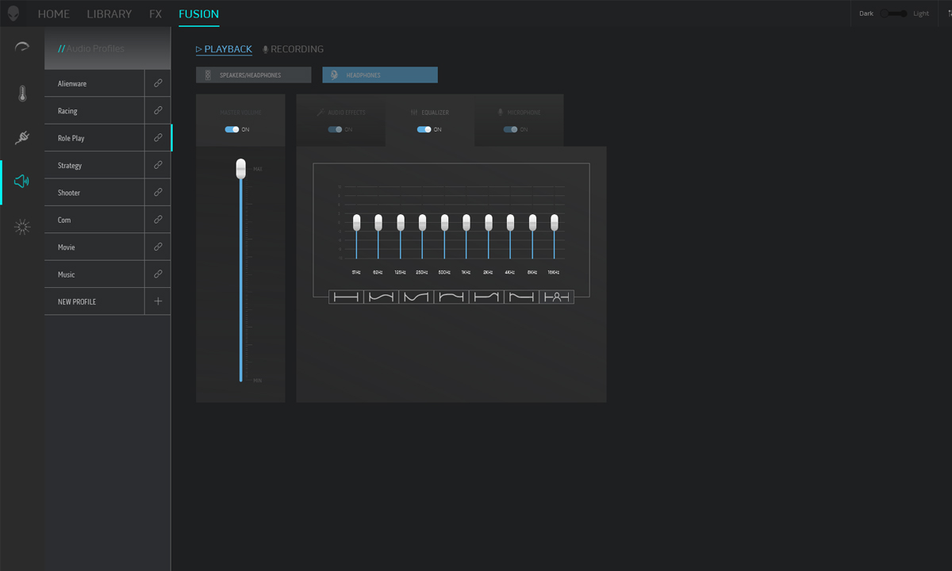This screenshot has width=952, height=571.
Task: Apply the sixth equalizer preset curve
Action: (x=521, y=297)
